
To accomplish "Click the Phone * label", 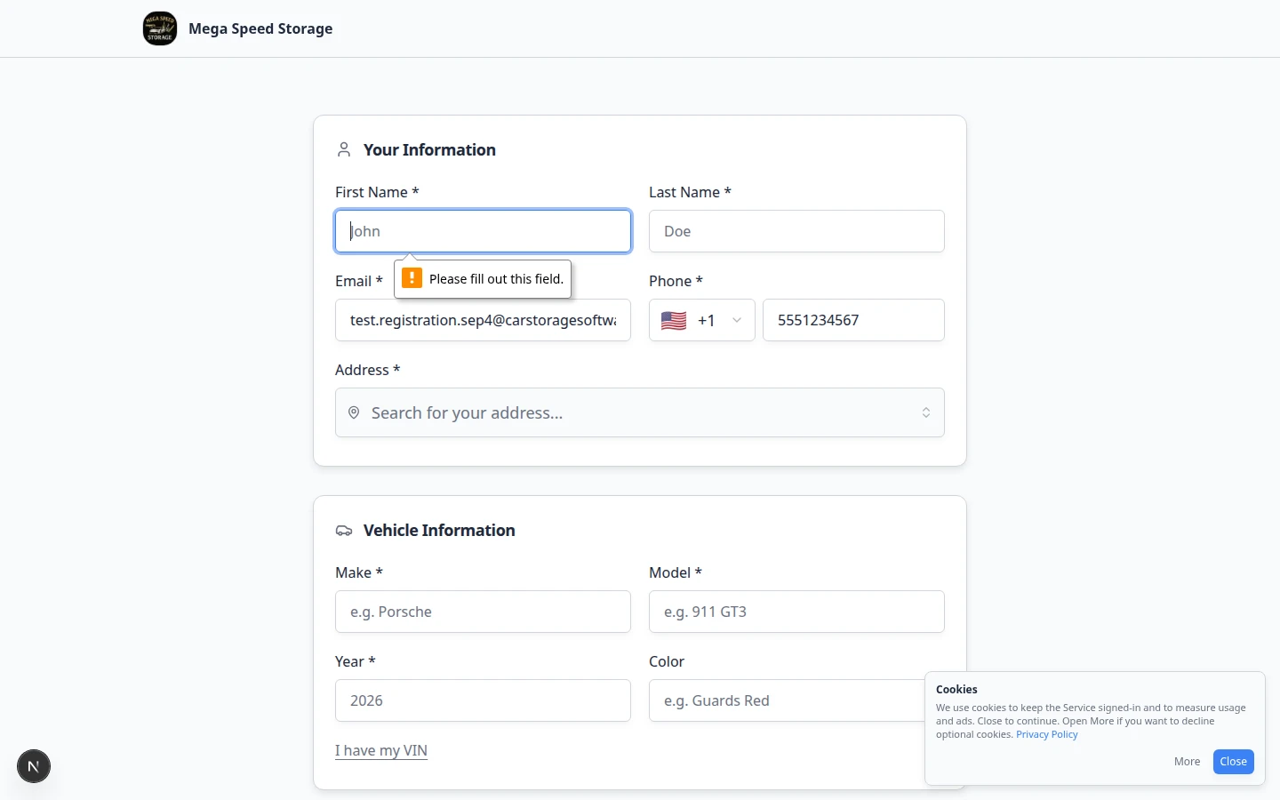I will (676, 281).
